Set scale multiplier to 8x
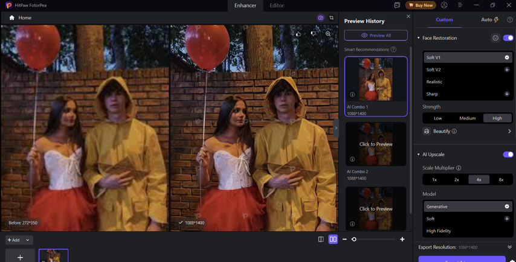The width and height of the screenshot is (516, 262). coord(501,180)
